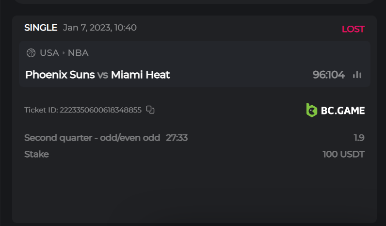Click the Miami Heat team name

point(140,75)
